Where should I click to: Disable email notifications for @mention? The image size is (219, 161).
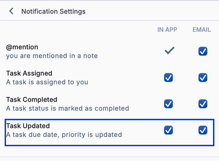click(x=203, y=51)
